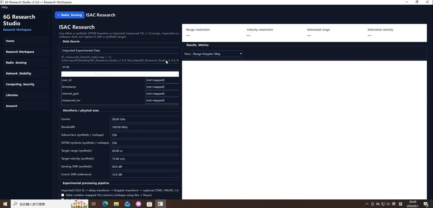Open the volume speaker tray icon
Screen dimensions: 433x208
tap(388, 204)
